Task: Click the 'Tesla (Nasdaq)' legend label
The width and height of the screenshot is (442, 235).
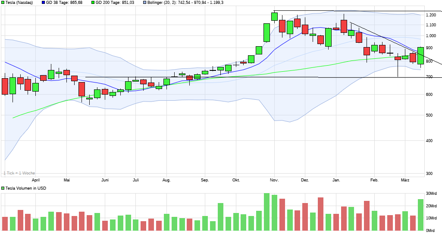Action: (x=19, y=3)
